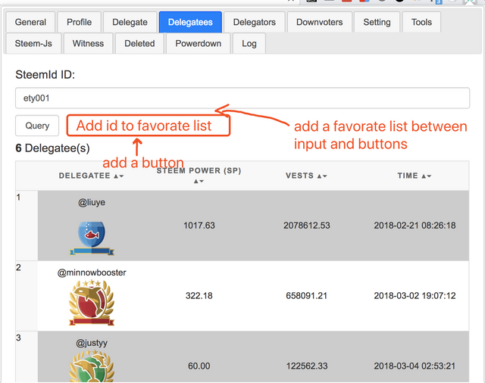The width and height of the screenshot is (485, 383).
Task: Open the @liuye delegatee link
Action: (92, 202)
